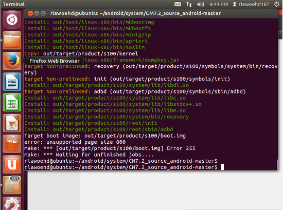This screenshot has height=210, width=283.
Task: Open LibreOffice Impress presentation icon
Action: tap(12, 123)
